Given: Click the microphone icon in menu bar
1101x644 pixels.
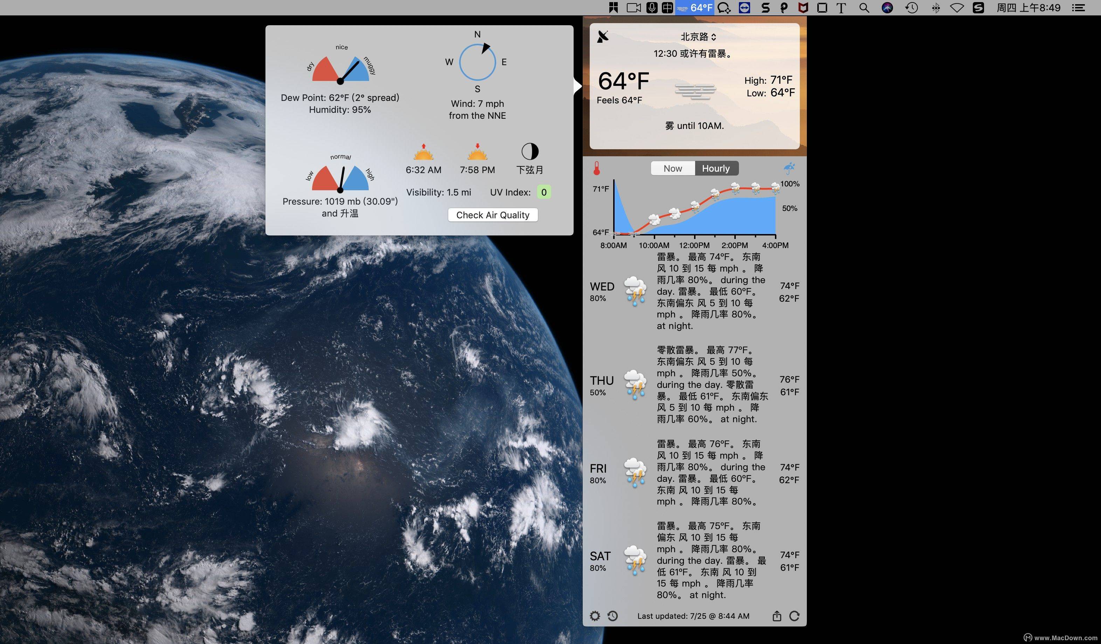Looking at the screenshot, I should tap(652, 8).
